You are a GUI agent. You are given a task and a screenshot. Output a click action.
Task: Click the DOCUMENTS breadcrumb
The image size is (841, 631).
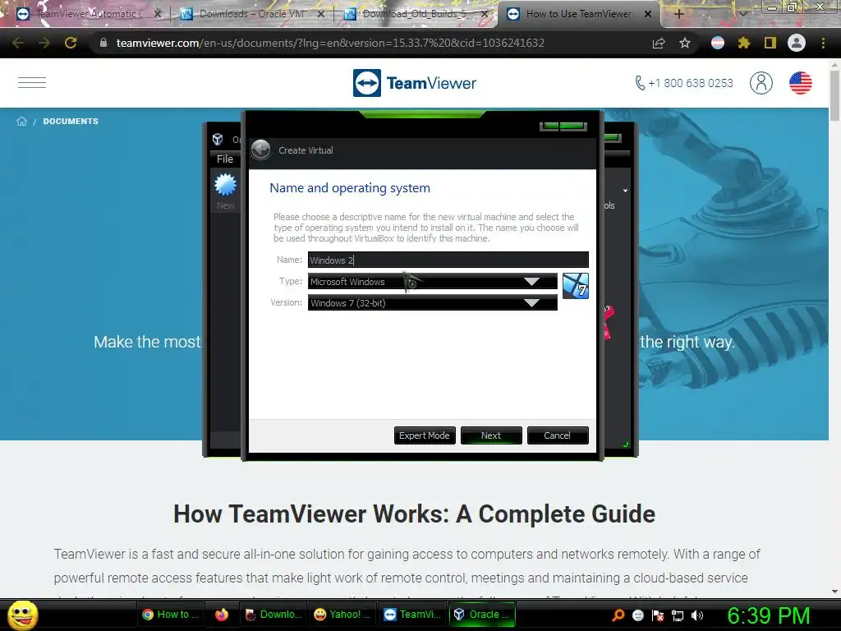71,122
